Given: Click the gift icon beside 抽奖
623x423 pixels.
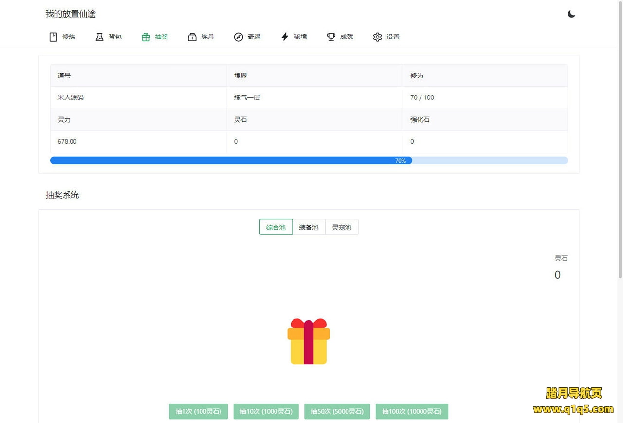Looking at the screenshot, I should (146, 37).
